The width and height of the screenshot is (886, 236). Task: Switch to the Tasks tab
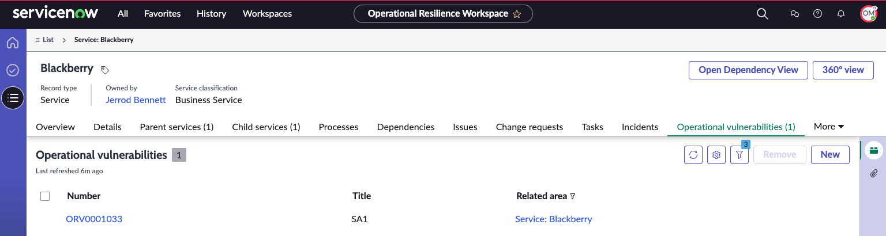[592, 127]
